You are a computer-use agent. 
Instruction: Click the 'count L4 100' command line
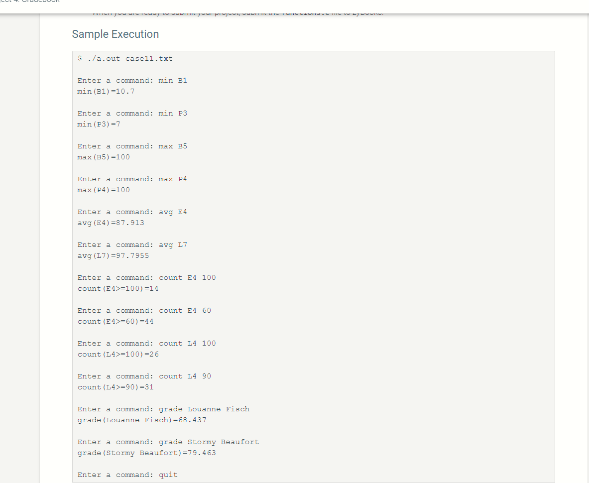[146, 343]
